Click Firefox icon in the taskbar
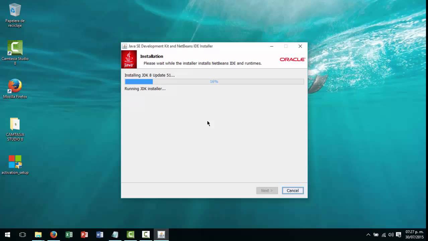The width and height of the screenshot is (428, 241). tap(54, 235)
